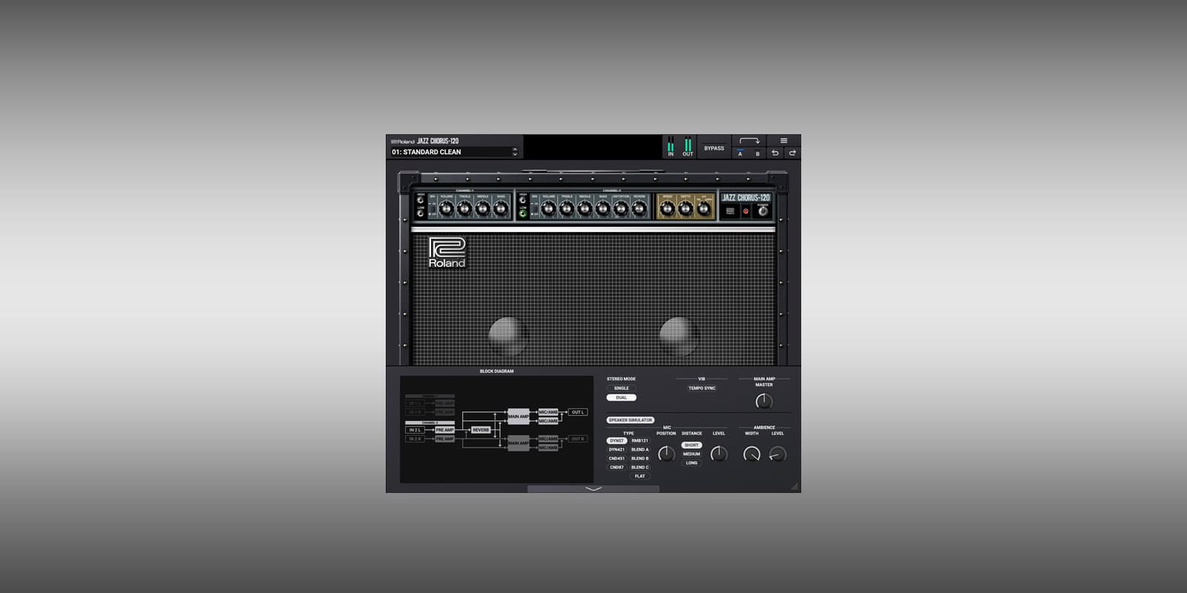The height and width of the screenshot is (593, 1187).
Task: Click the Channel 2 MIDDLE knob
Action: pos(585,209)
